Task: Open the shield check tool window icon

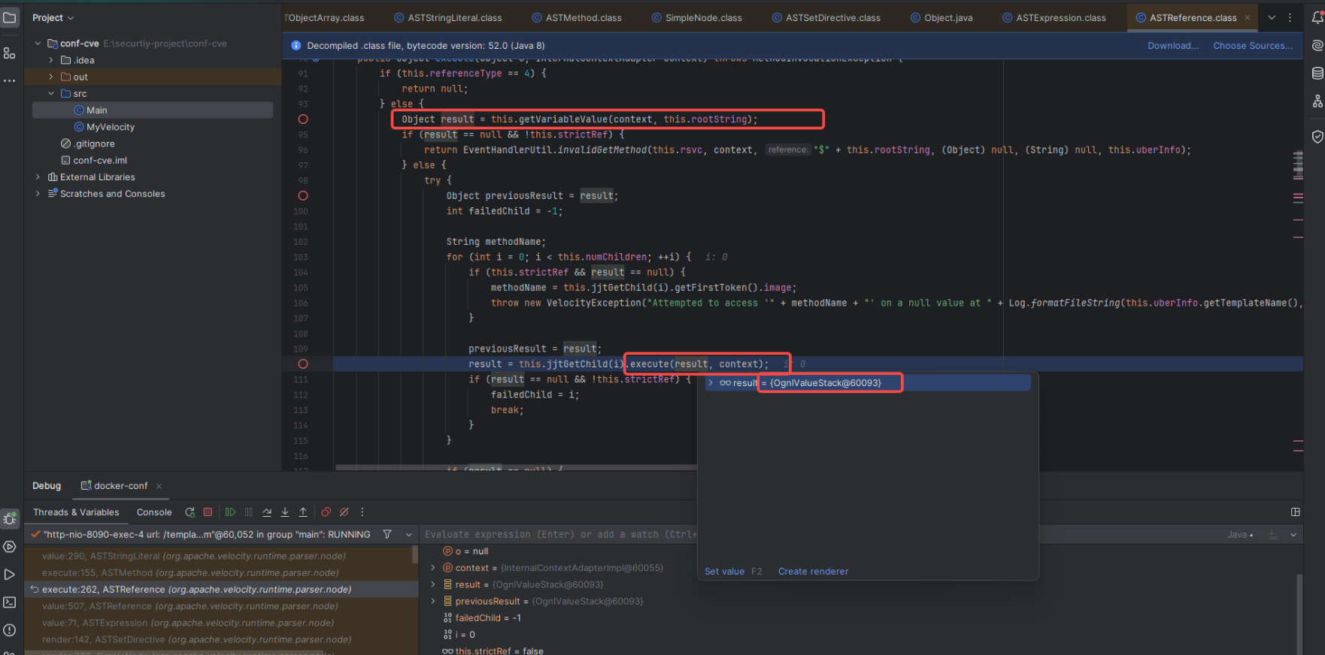Action: [1317, 137]
